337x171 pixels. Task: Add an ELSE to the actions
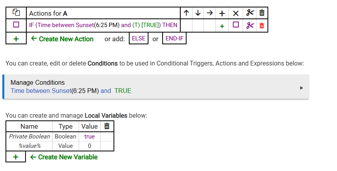click(139, 39)
